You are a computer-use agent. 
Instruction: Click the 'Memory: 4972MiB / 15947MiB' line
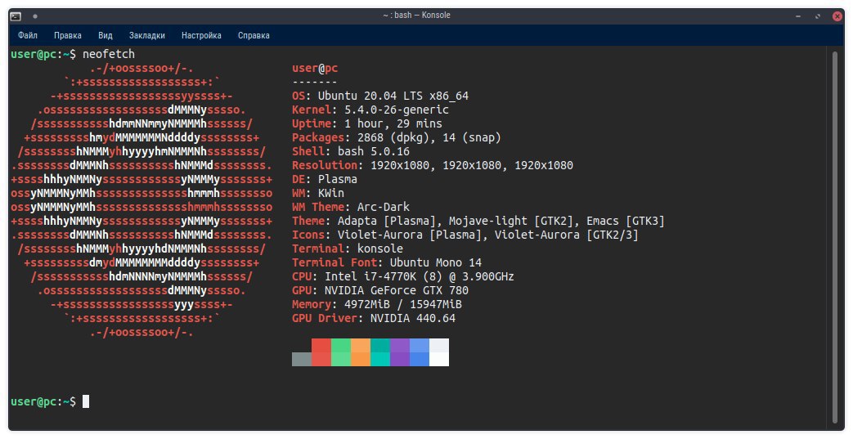377,304
